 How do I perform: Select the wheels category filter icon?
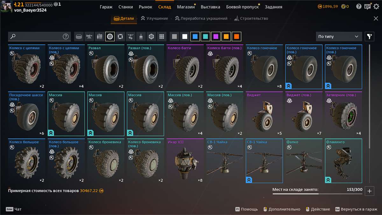(110, 37)
